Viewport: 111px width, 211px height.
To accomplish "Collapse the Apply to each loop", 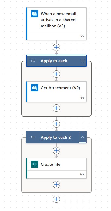I will point(82,61).
